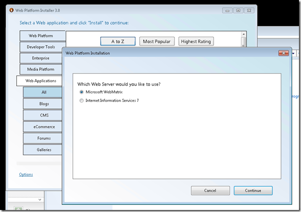The height and width of the screenshot is (212, 301).
Task: Select the Microsoft WebMatrix radio option
Action: pos(81,92)
